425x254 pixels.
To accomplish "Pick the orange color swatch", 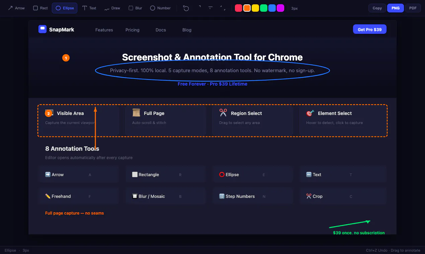I will point(247,8).
